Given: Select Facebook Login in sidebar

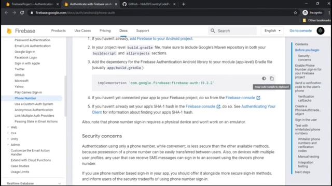Looking at the screenshot, I should pos(26,57).
